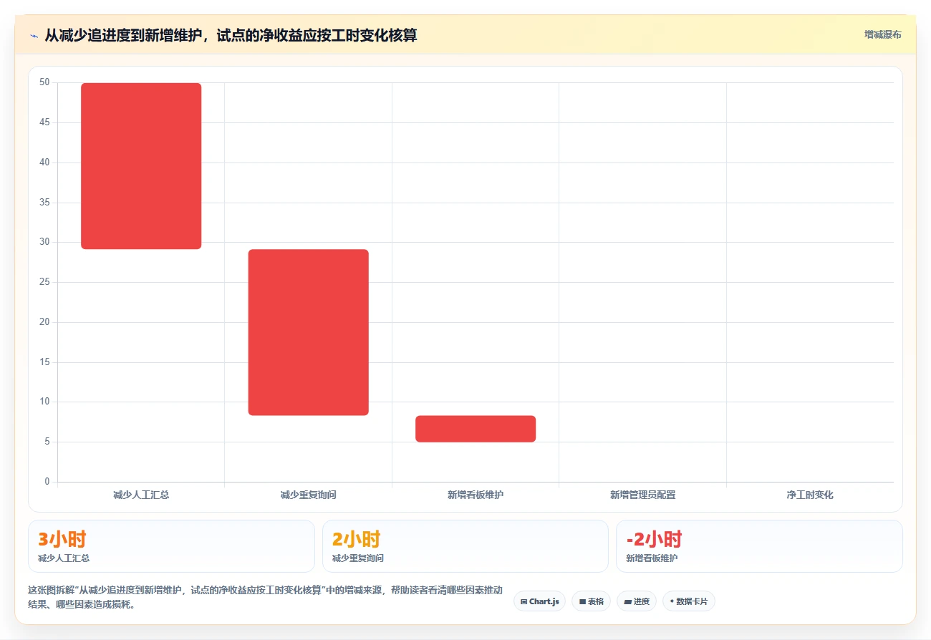Click the Chart.js tag chip
This screenshot has width=931, height=640.
click(539, 601)
